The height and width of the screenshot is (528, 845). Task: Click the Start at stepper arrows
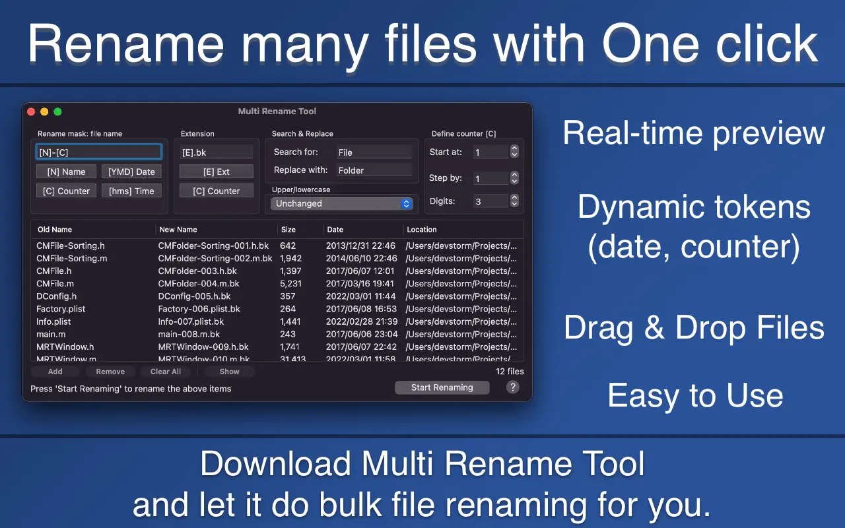point(514,152)
